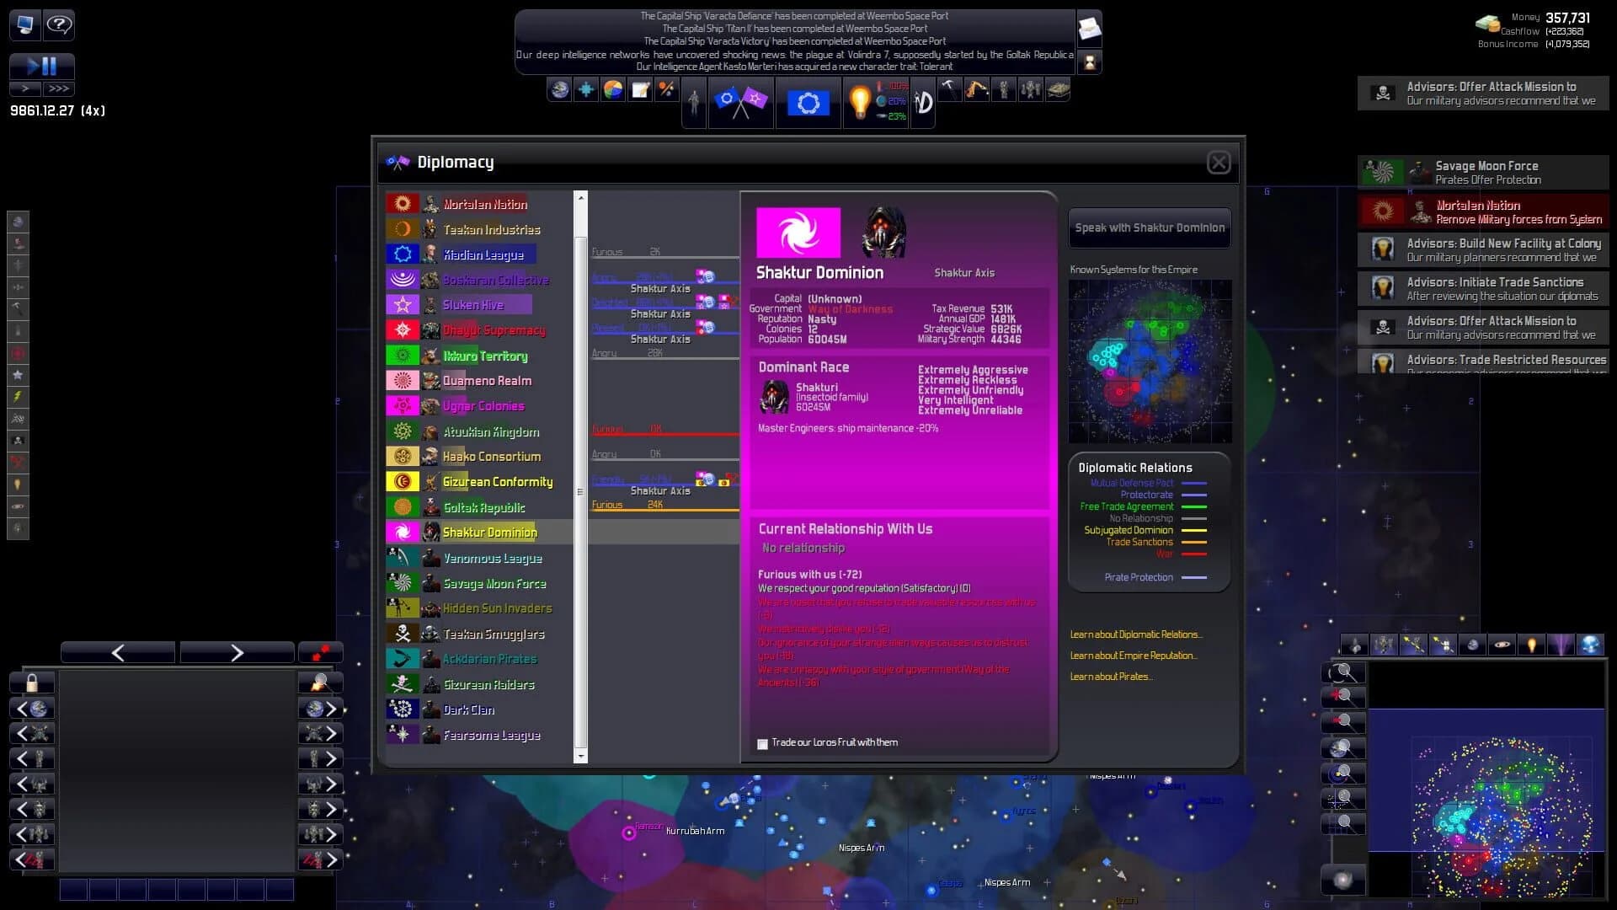Viewport: 1617px width, 910px height.
Task: Click the empire summary pie chart icon
Action: (613, 89)
